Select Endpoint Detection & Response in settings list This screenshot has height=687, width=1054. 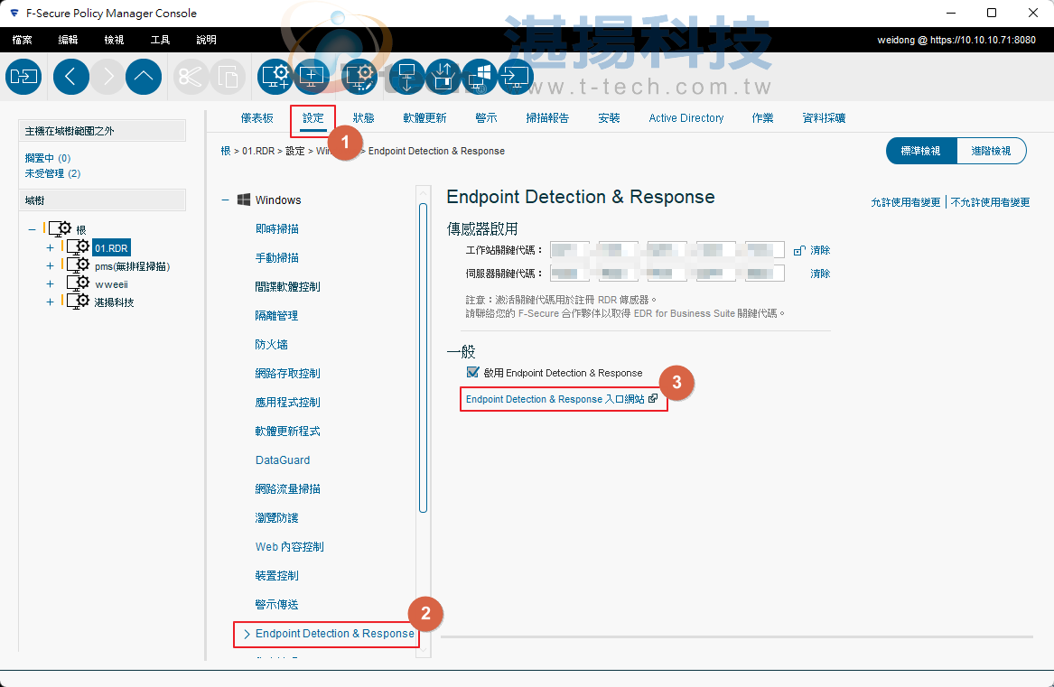(335, 634)
